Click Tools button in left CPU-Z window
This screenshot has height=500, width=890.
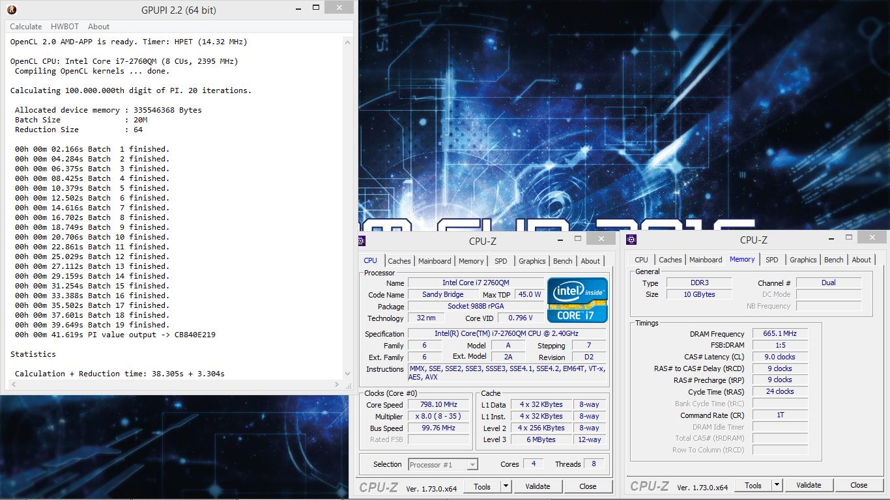pos(482,486)
